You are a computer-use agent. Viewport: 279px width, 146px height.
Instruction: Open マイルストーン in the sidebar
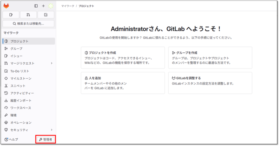29,79
